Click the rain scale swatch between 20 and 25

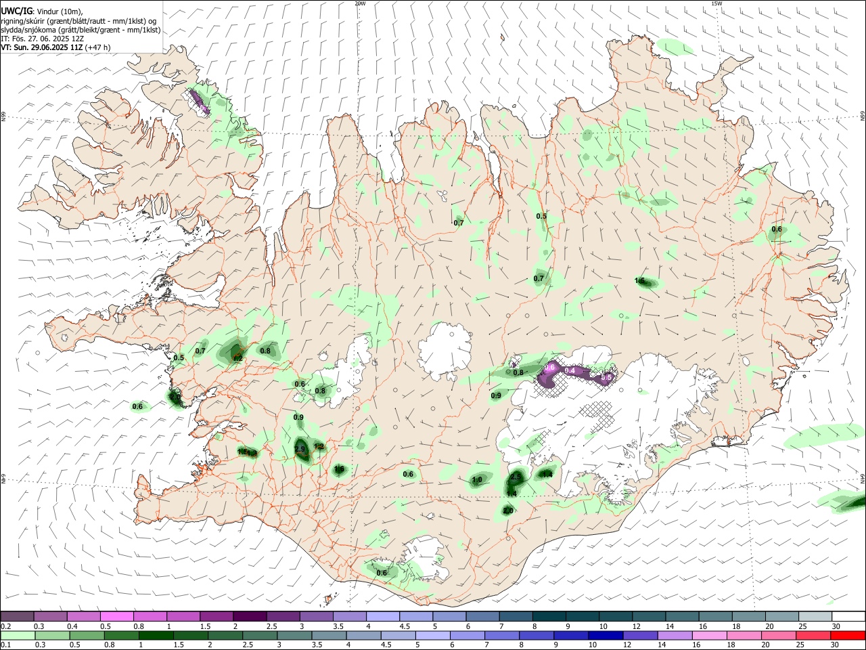(x=778, y=635)
